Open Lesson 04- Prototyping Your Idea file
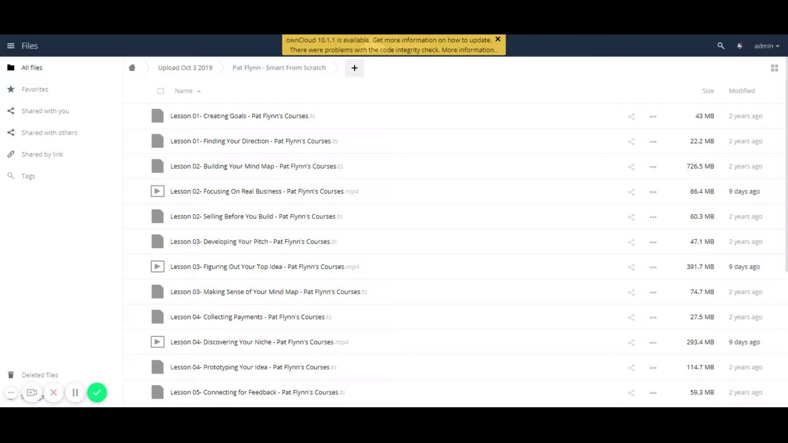Screen dimensions: 788x443 tap(254, 367)
